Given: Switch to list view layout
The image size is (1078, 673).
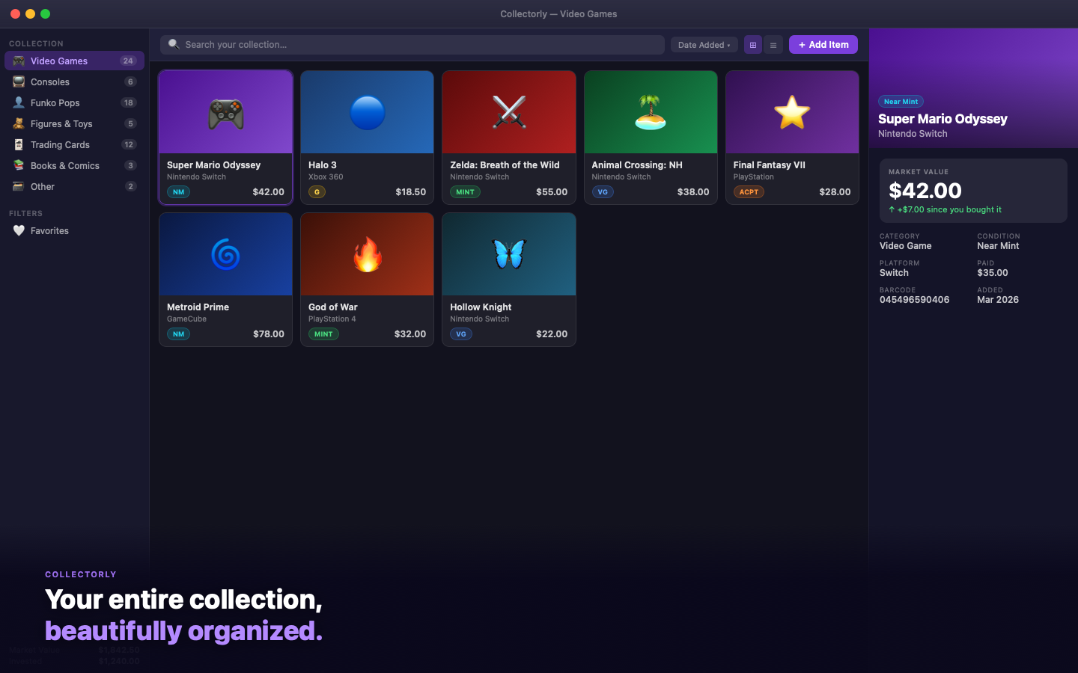Looking at the screenshot, I should point(773,45).
